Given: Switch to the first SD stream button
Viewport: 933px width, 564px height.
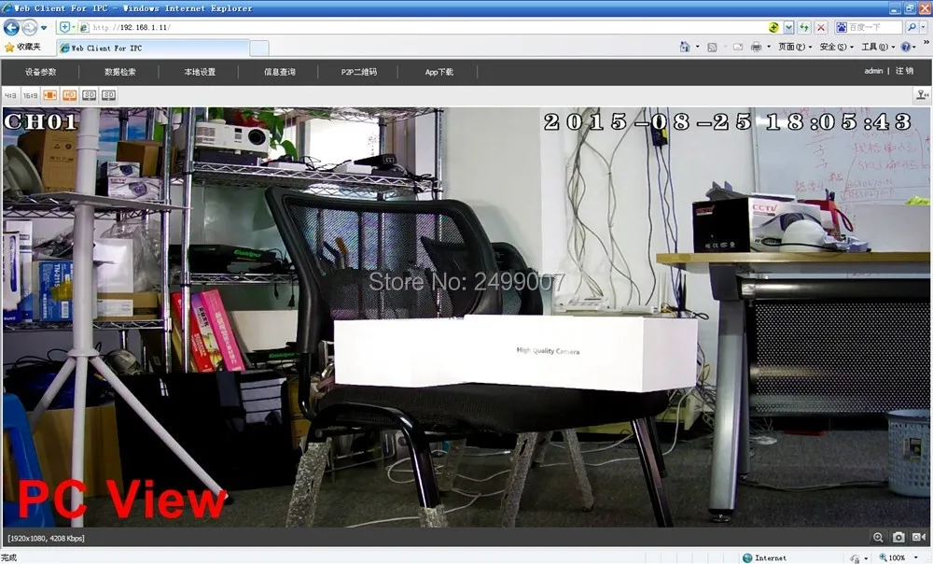Looking at the screenshot, I should coord(90,95).
